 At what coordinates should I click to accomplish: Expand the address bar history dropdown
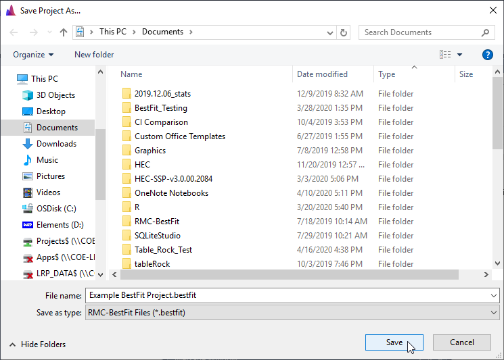pos(329,32)
